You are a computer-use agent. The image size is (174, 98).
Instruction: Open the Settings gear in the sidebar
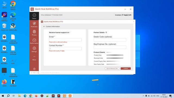(x=34, y=50)
